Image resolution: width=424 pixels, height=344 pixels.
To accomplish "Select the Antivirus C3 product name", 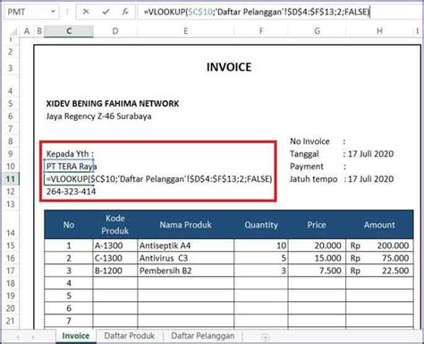I will tap(186, 258).
